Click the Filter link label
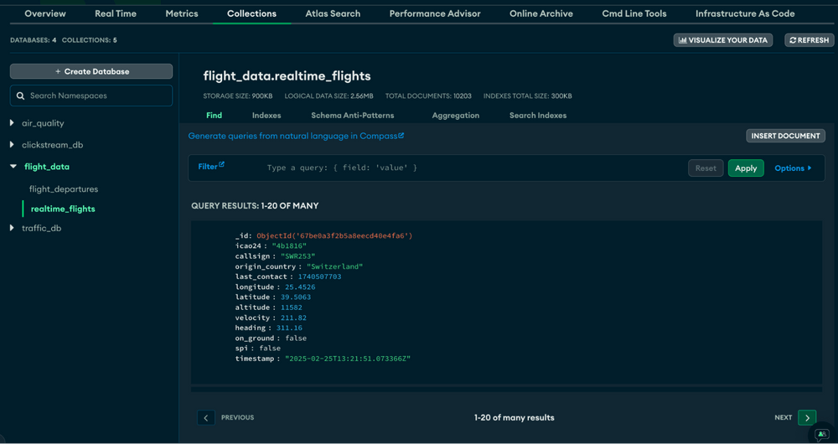 [208, 167]
